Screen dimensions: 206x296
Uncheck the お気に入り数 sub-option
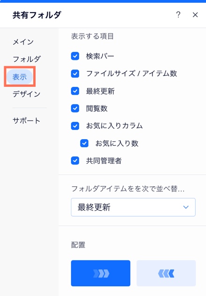[84, 143]
